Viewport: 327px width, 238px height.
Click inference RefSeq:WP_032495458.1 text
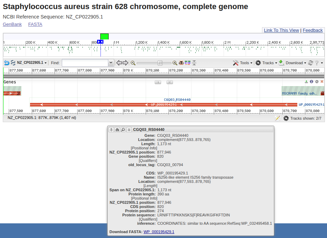(215, 223)
